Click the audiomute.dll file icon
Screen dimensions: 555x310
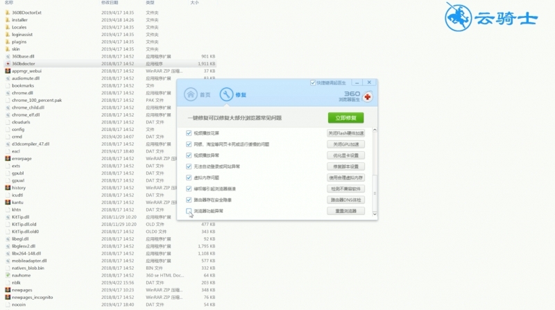pos(8,78)
